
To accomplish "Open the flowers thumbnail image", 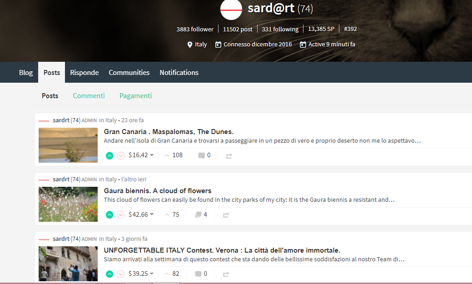I will [68, 204].
